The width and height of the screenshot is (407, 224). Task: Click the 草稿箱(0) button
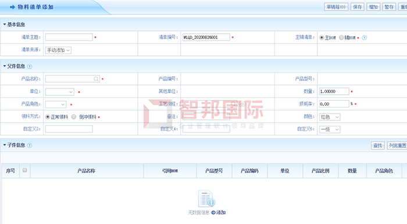(x=336, y=7)
